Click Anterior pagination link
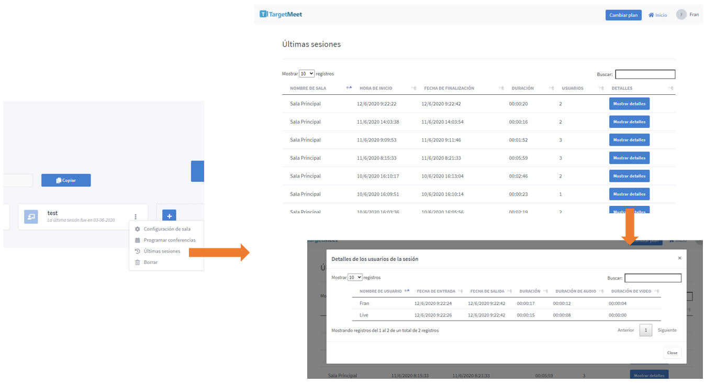705x383 pixels. tap(625, 330)
